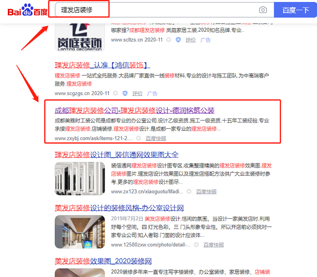Click the Baidu logo
The image size is (317, 277).
click(27, 10)
